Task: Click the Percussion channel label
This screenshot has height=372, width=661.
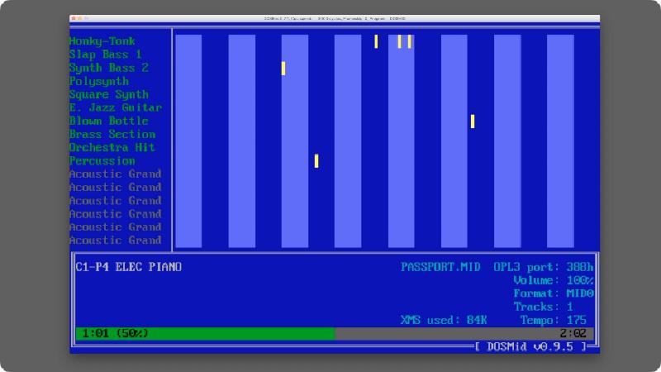Action: pyautogui.click(x=102, y=160)
